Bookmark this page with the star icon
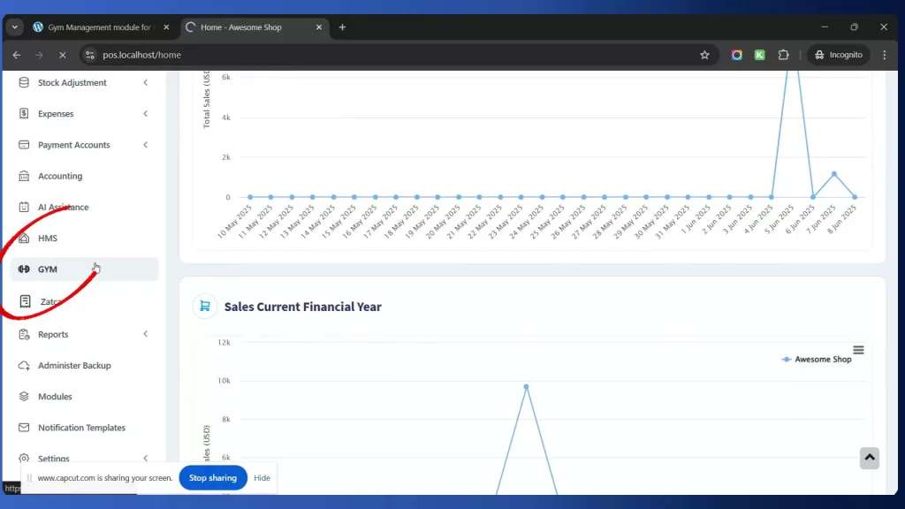The width and height of the screenshot is (905, 509). 704,55
